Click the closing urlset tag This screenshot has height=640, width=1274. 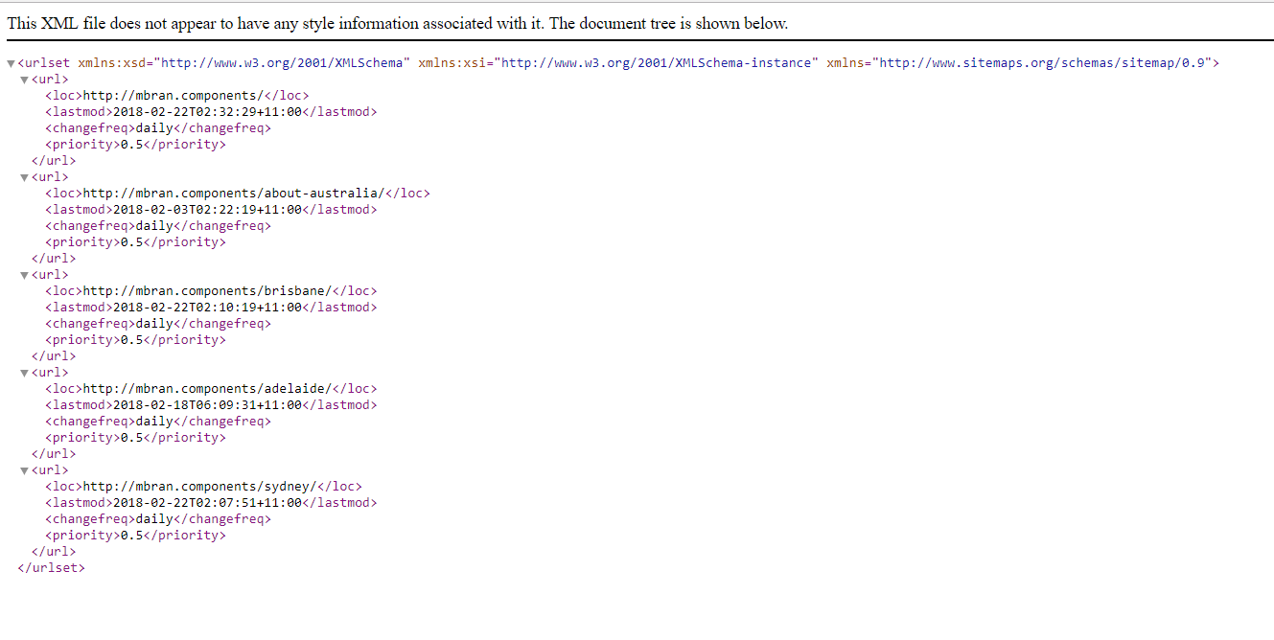coord(51,567)
